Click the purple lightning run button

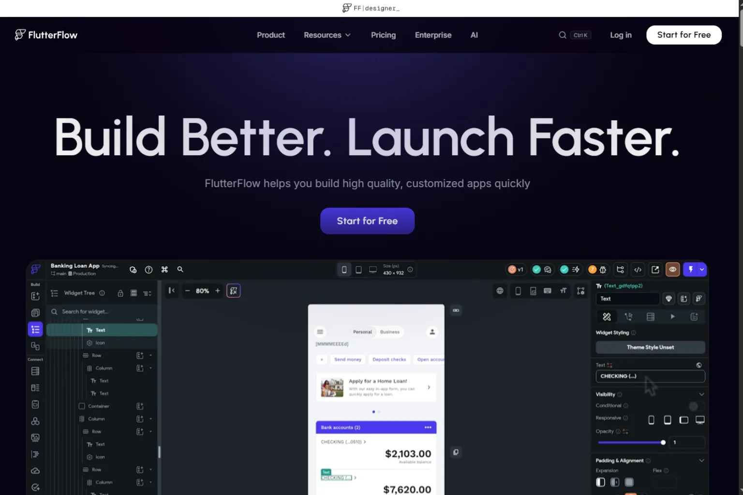pos(691,269)
